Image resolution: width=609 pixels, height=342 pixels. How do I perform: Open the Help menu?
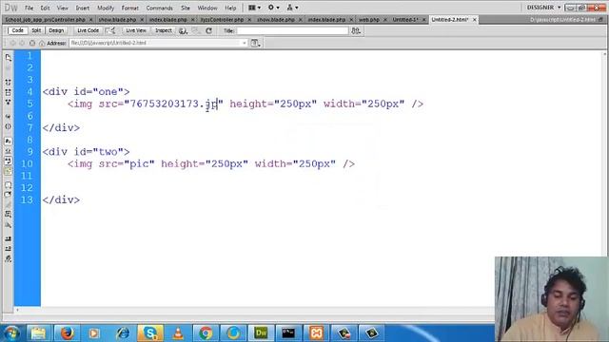[230, 8]
